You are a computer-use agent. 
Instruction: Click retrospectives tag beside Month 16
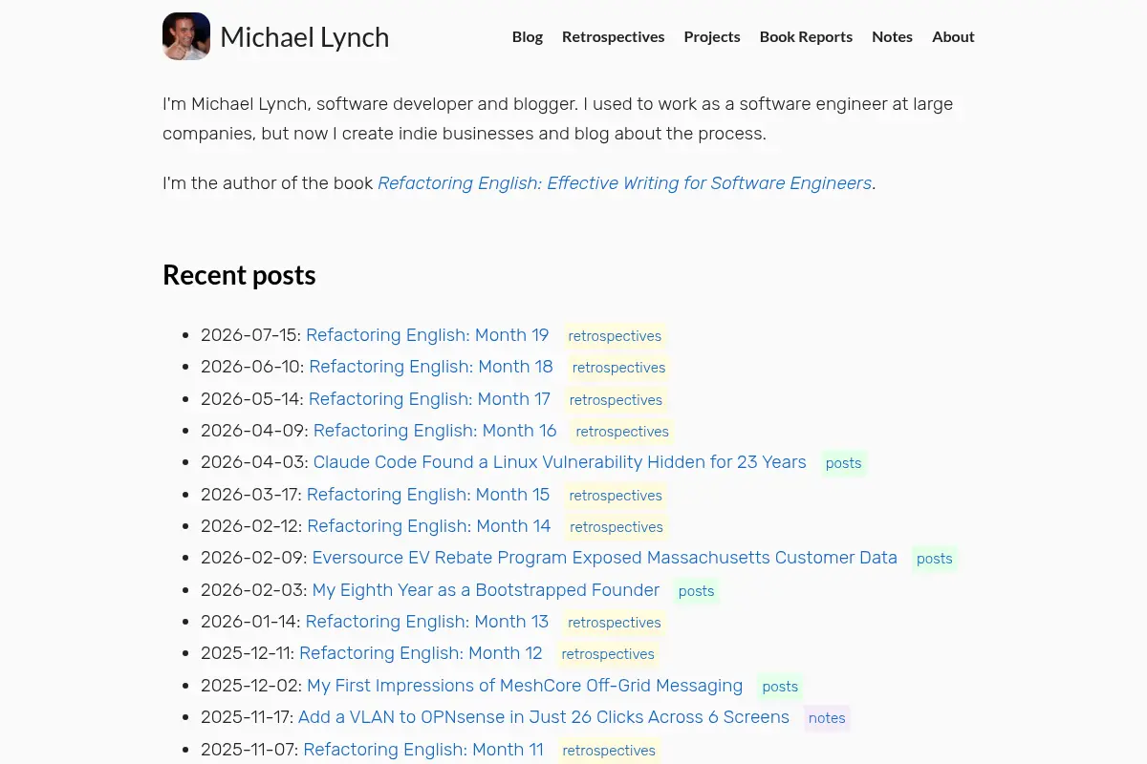pyautogui.click(x=622, y=432)
